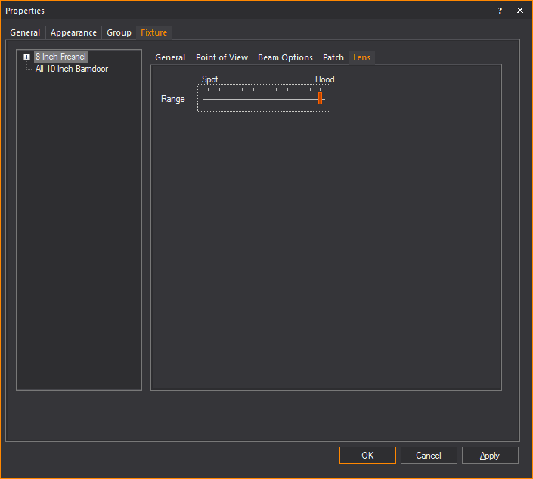Select the Lens tab

[x=361, y=57]
